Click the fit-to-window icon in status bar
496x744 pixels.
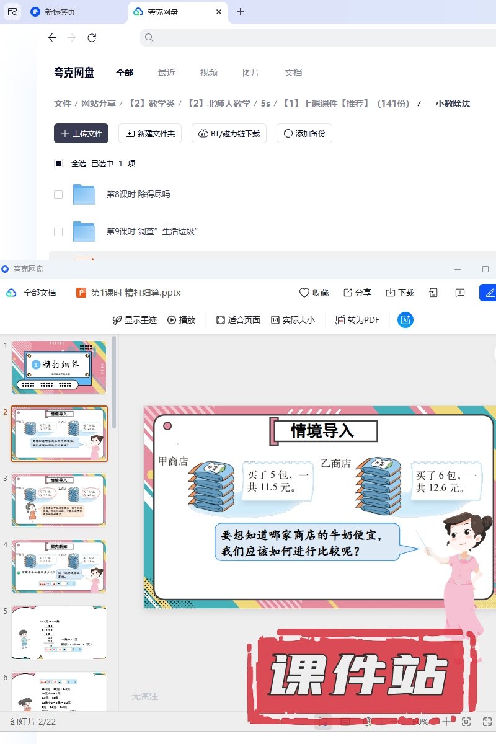[466, 722]
